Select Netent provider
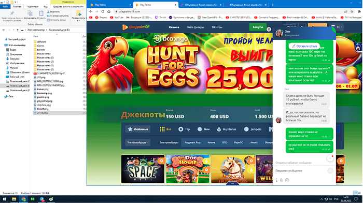 coord(211,142)
